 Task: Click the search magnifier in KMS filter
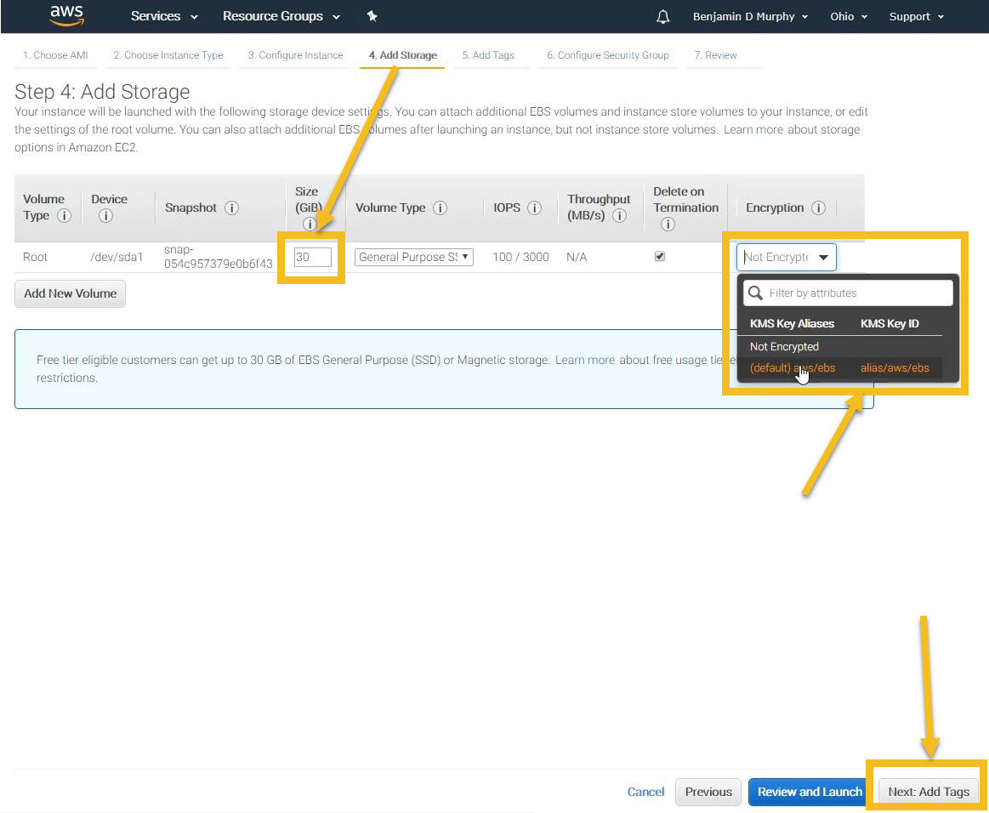coord(755,293)
